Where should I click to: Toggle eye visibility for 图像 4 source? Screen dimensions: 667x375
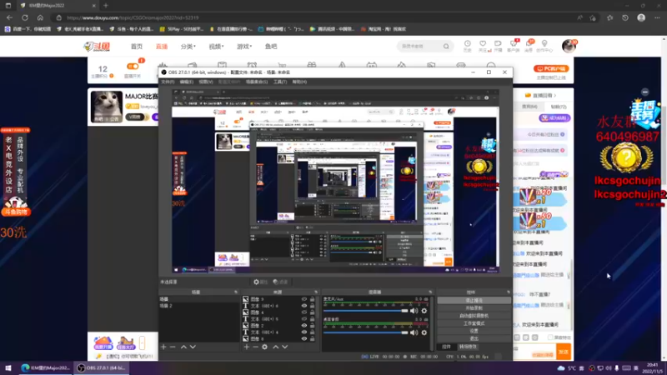(x=303, y=312)
